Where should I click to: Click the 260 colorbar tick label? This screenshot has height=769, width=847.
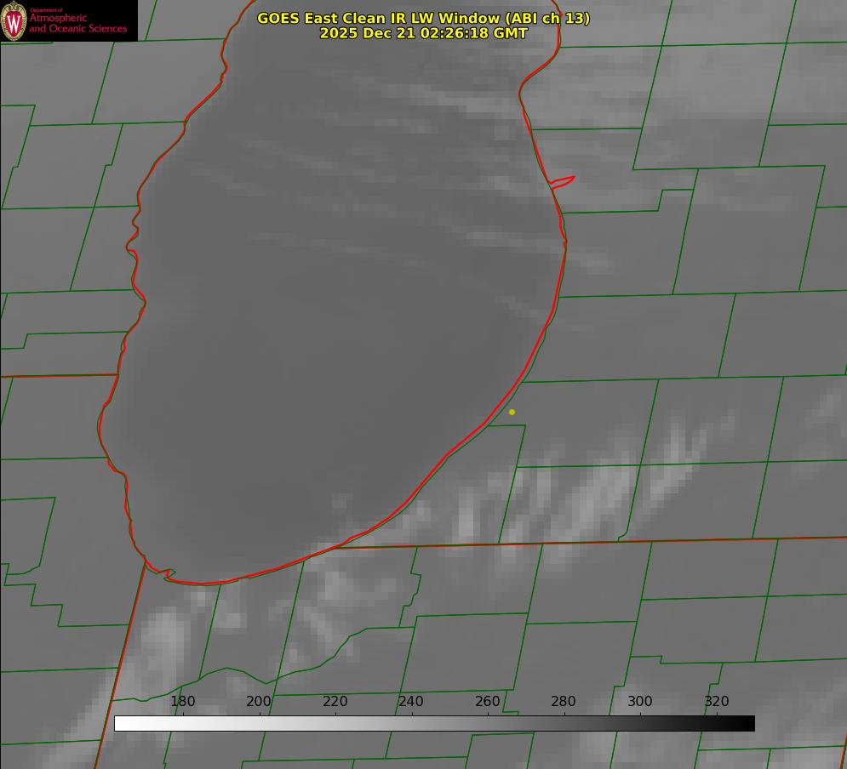coord(488,702)
